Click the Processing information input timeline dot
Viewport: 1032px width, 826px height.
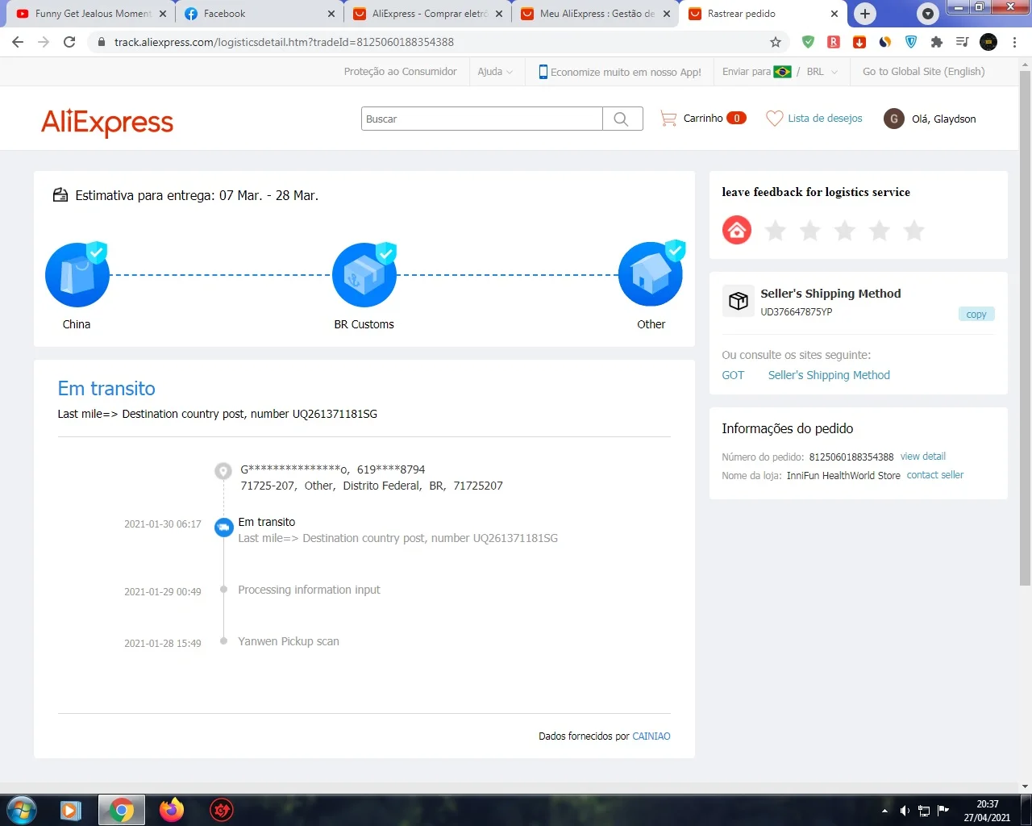point(223,590)
